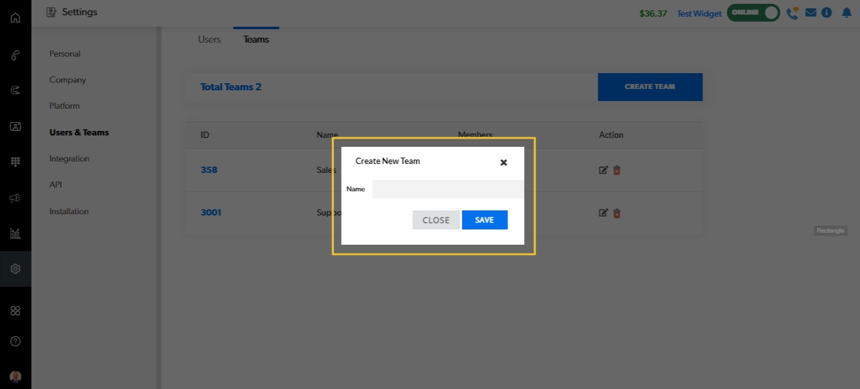Select Integration in settings menu
The image size is (860, 389).
coord(69,159)
